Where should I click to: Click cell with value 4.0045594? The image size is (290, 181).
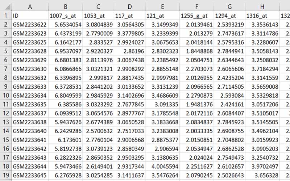coord(162,166)
